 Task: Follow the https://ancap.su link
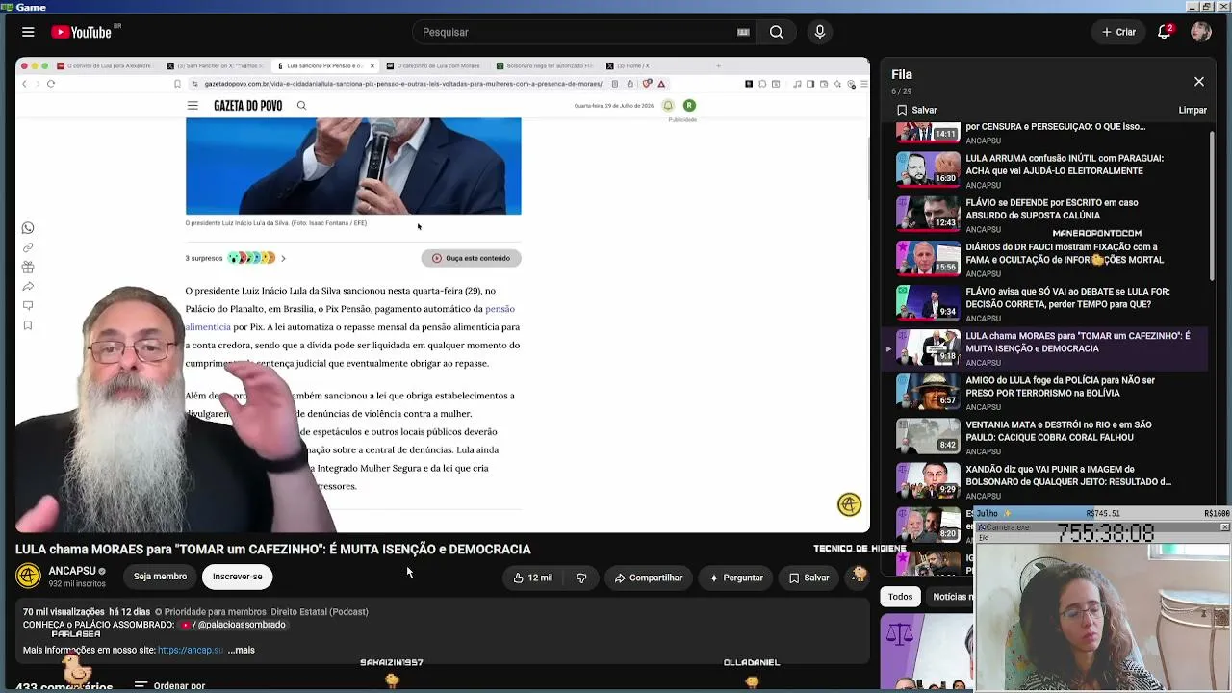coord(191,650)
